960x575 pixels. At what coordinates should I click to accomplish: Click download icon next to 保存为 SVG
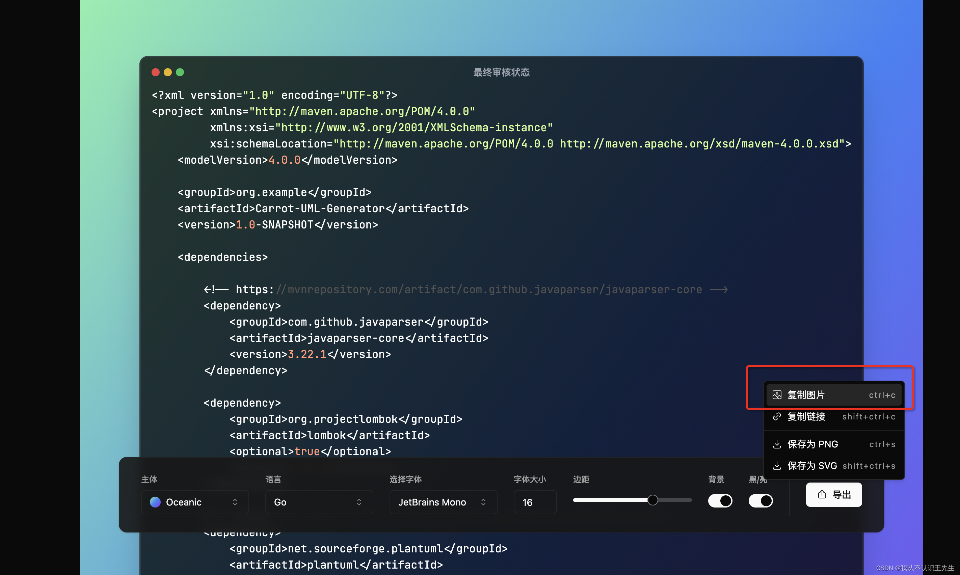(x=777, y=466)
